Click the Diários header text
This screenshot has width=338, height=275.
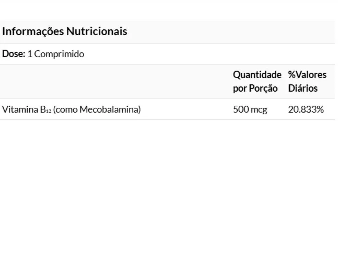[303, 88]
